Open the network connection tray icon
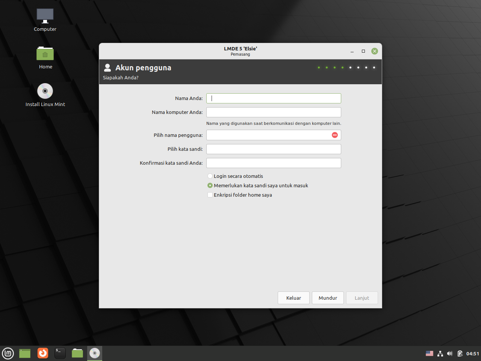This screenshot has height=361, width=481. (x=440, y=353)
